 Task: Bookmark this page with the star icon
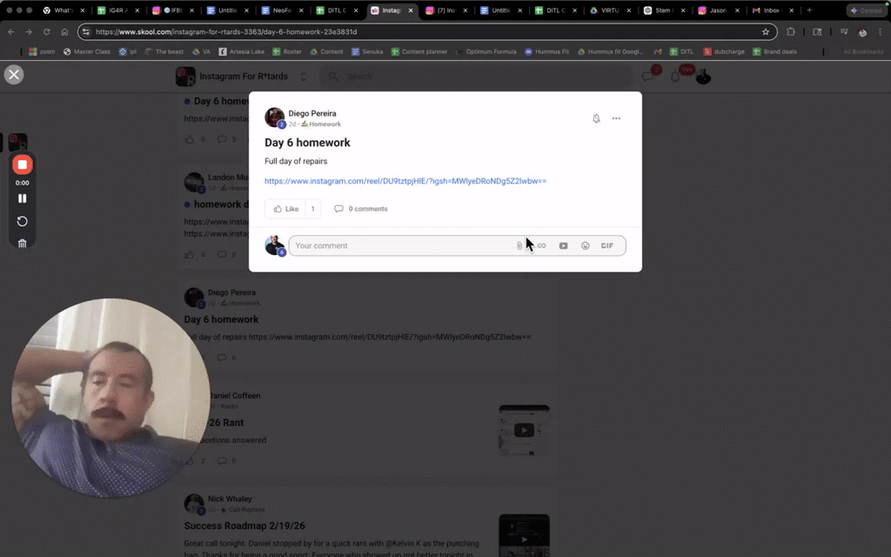pyautogui.click(x=766, y=32)
